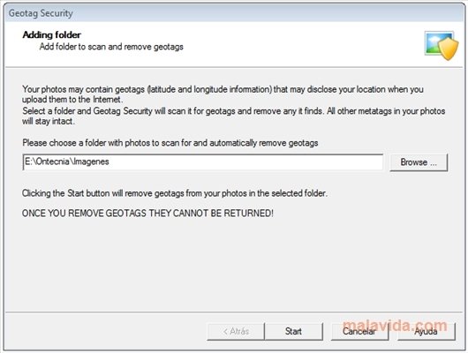
Task: Click inside the folder path text field
Action: pos(203,162)
